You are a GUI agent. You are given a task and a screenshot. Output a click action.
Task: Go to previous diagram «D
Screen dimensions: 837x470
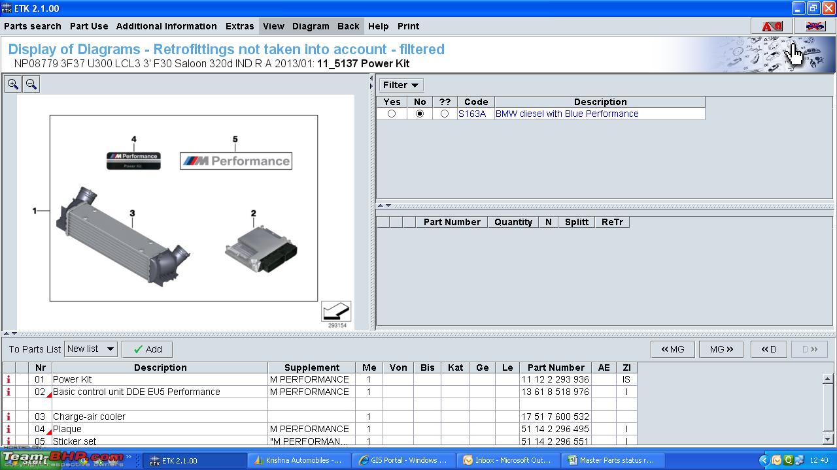(x=768, y=349)
